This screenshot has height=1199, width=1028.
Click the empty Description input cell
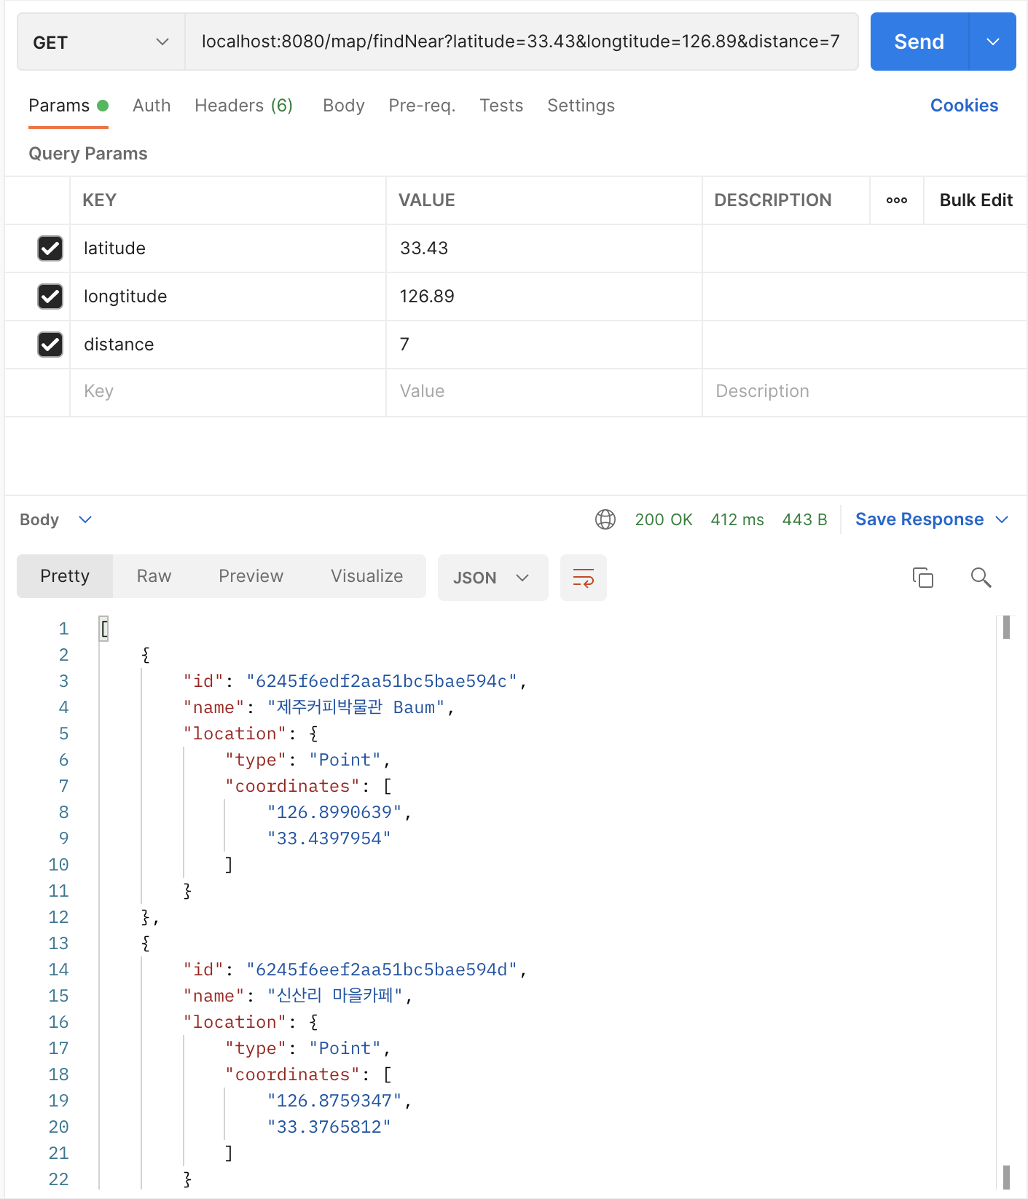(x=865, y=392)
